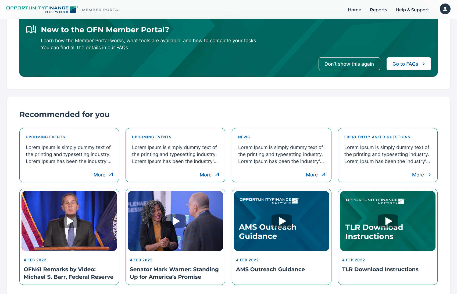
Task: Click the Lorem Ipsum text in the News card
Action: click(281, 154)
